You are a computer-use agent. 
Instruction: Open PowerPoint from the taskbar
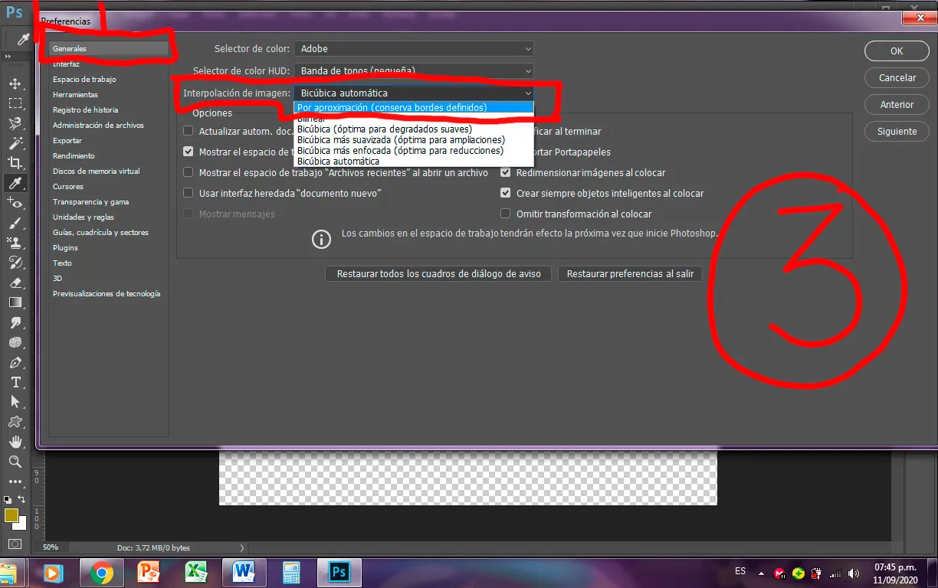(x=149, y=573)
